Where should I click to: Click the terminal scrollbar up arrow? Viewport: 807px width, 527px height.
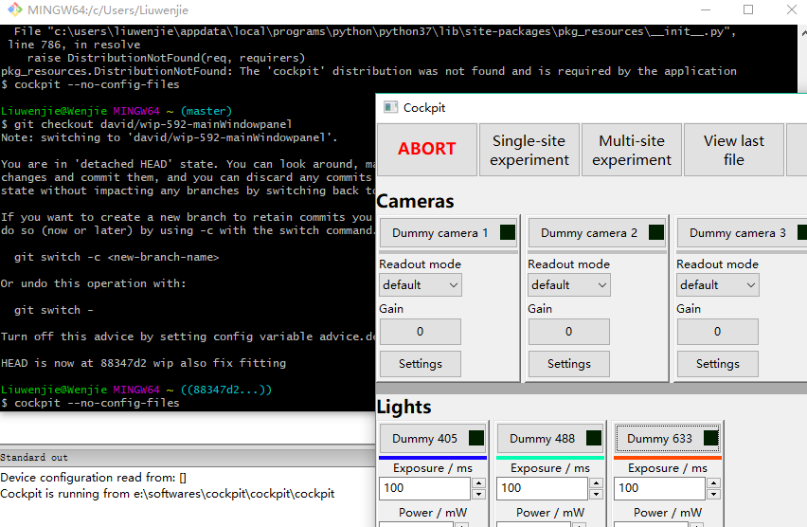click(x=803, y=32)
